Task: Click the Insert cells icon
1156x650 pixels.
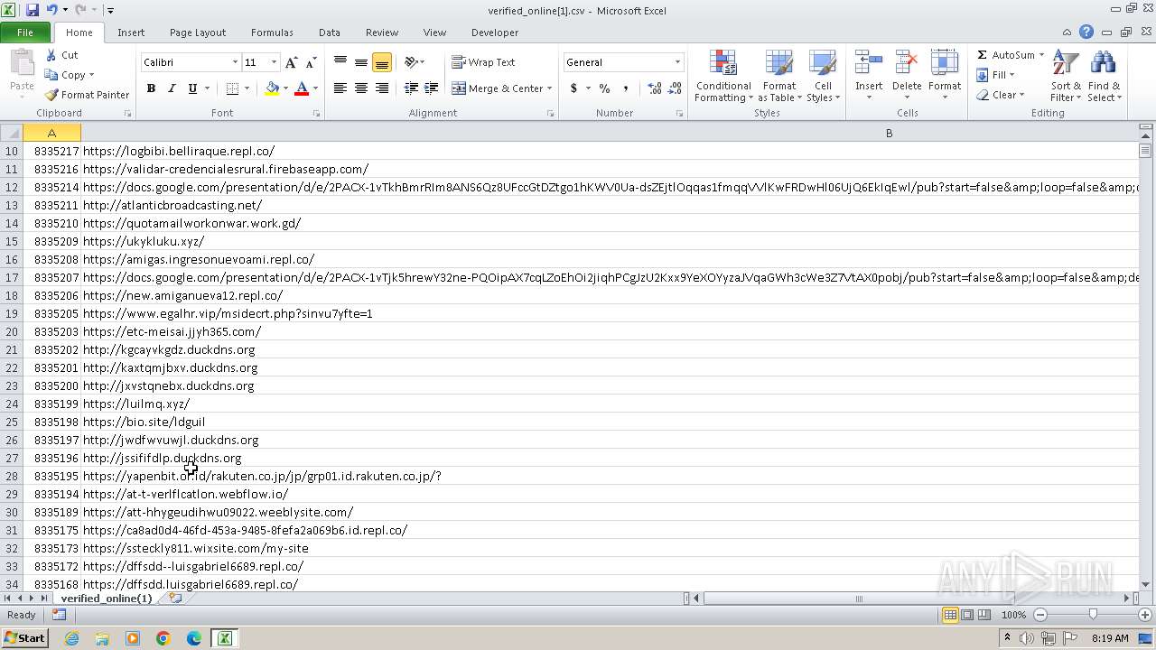Action: click(869, 63)
